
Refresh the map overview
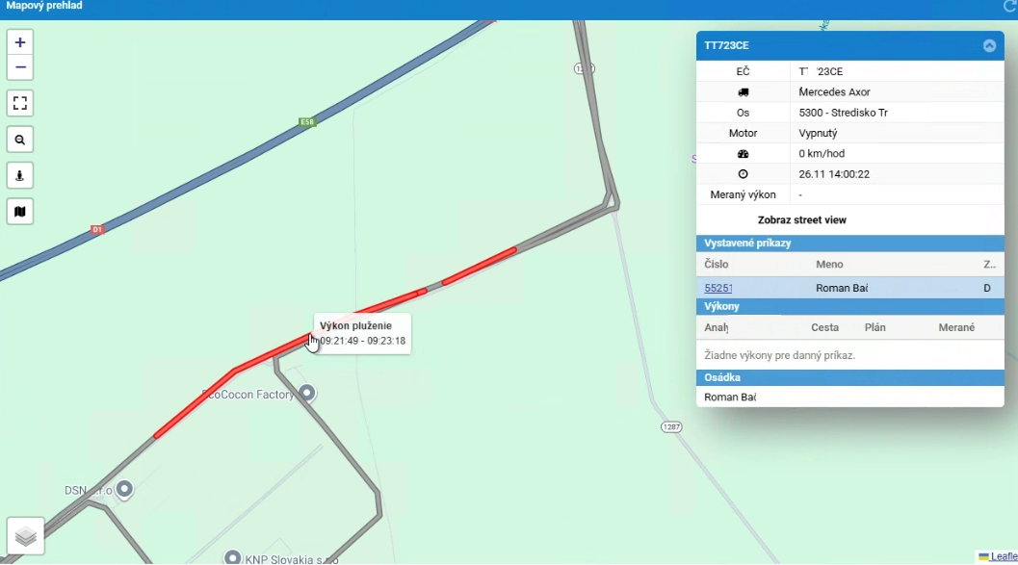click(x=1009, y=6)
